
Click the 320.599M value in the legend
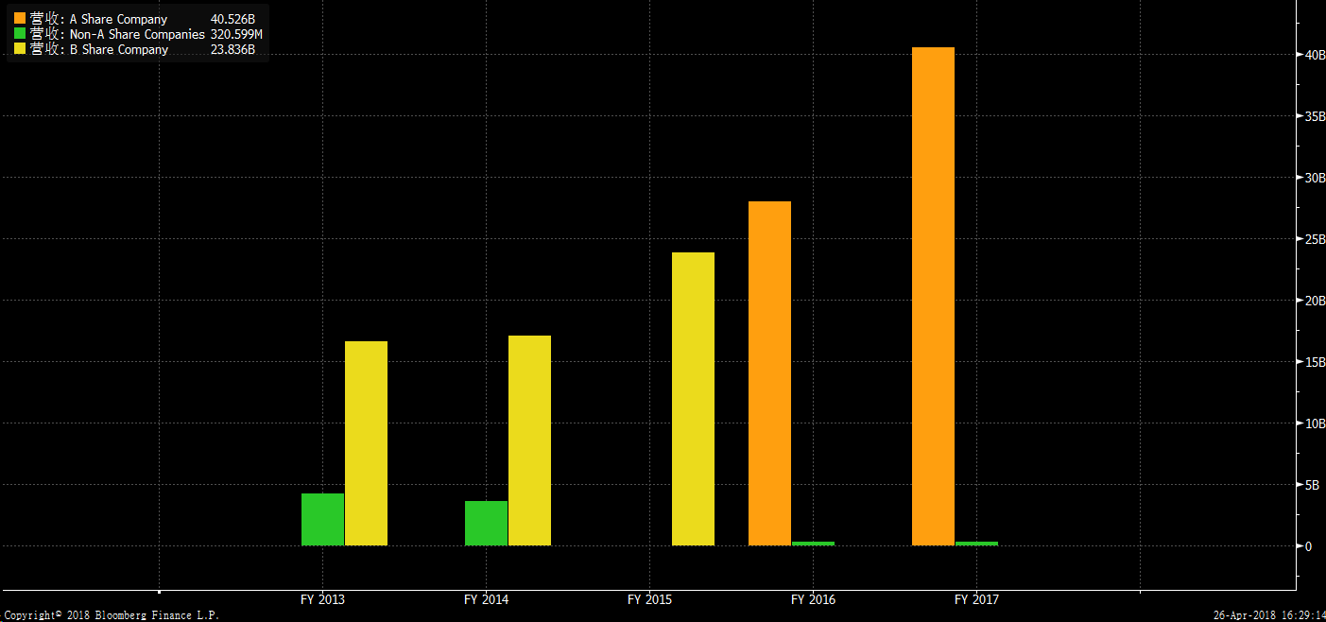(x=236, y=34)
